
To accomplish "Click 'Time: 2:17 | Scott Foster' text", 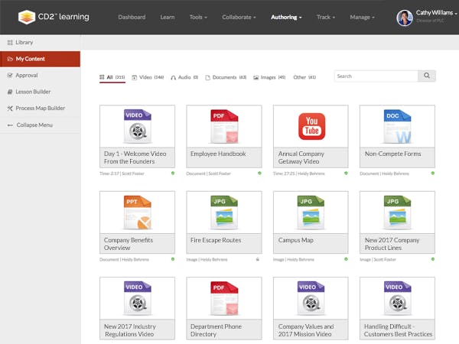I will click(122, 174).
